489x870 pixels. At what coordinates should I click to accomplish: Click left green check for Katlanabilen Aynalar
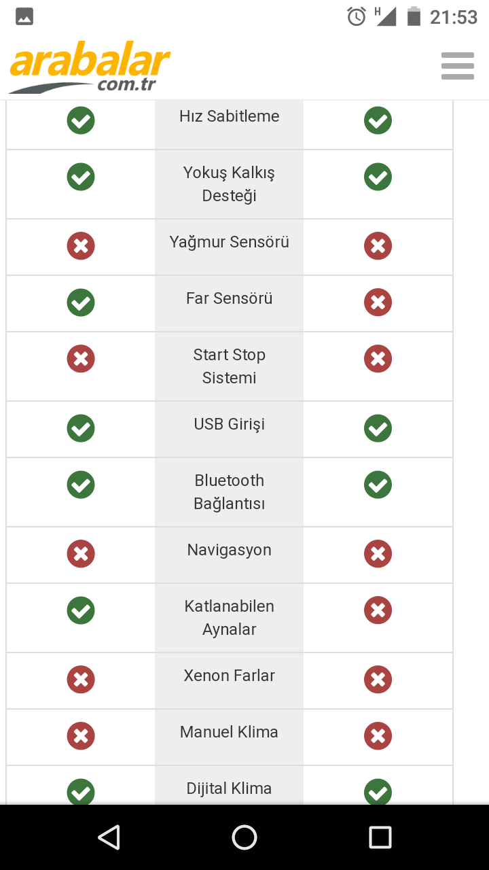pyautogui.click(x=81, y=610)
